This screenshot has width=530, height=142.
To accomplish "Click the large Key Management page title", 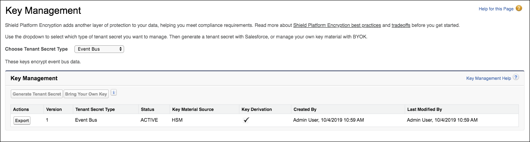I will click(x=43, y=10).
